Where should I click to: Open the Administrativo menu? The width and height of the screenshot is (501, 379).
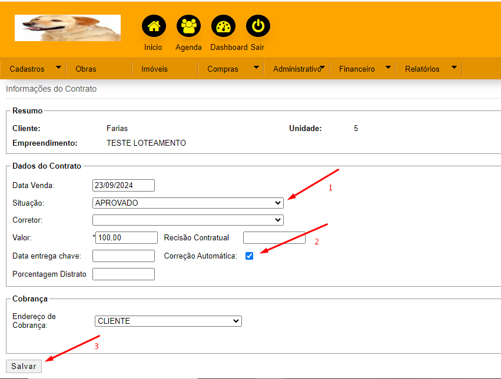(297, 69)
